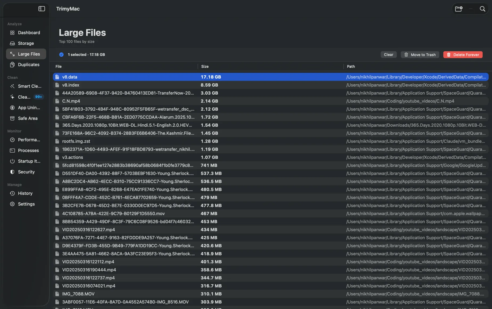Uncheck the blue selection checkmark
492x309 pixels.
61,55
